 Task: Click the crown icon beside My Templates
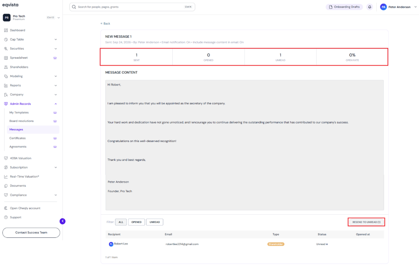55,112
